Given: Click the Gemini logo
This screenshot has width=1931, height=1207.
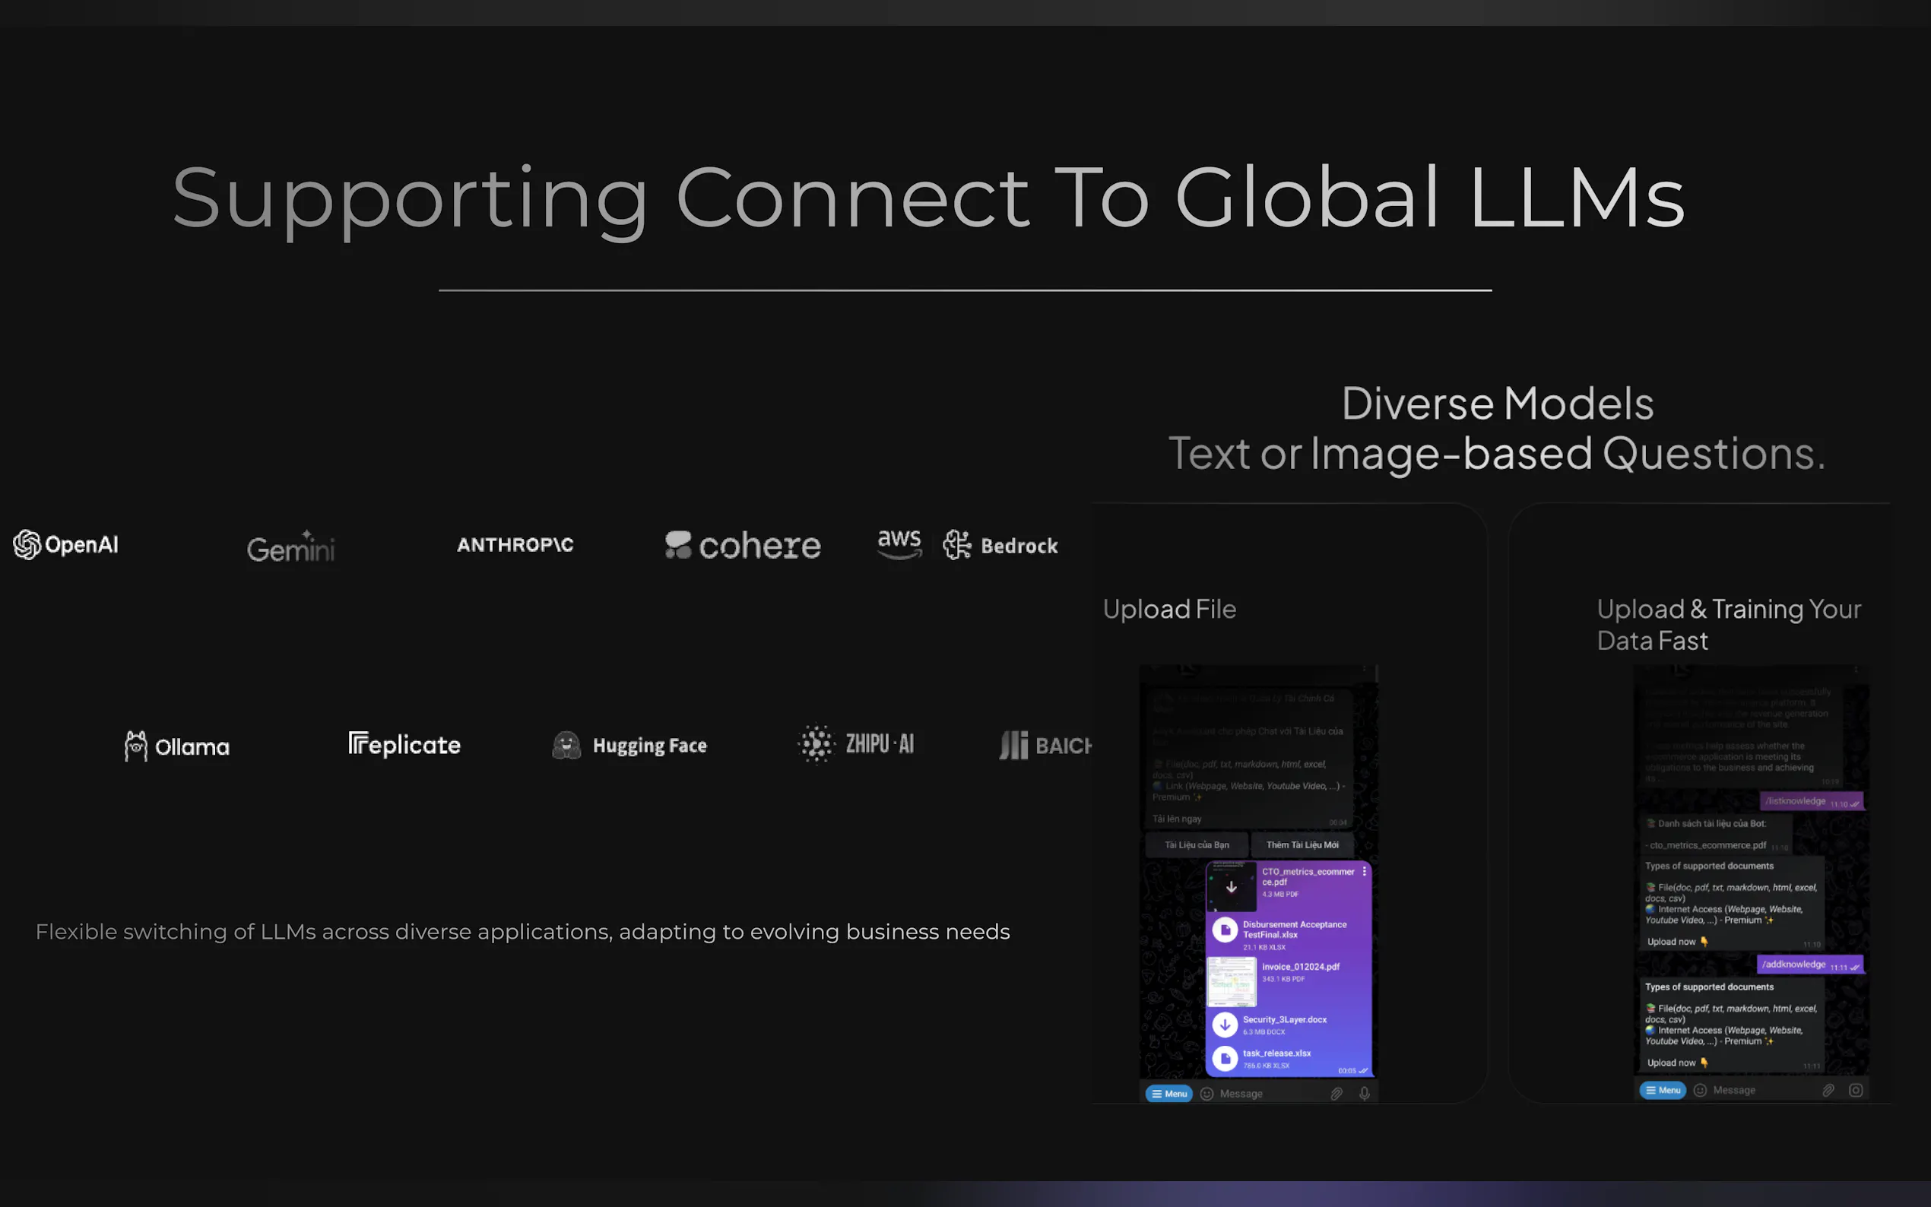Looking at the screenshot, I should pos(290,546).
